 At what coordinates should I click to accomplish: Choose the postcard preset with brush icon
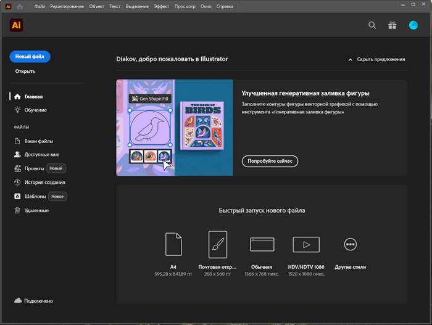click(x=218, y=244)
